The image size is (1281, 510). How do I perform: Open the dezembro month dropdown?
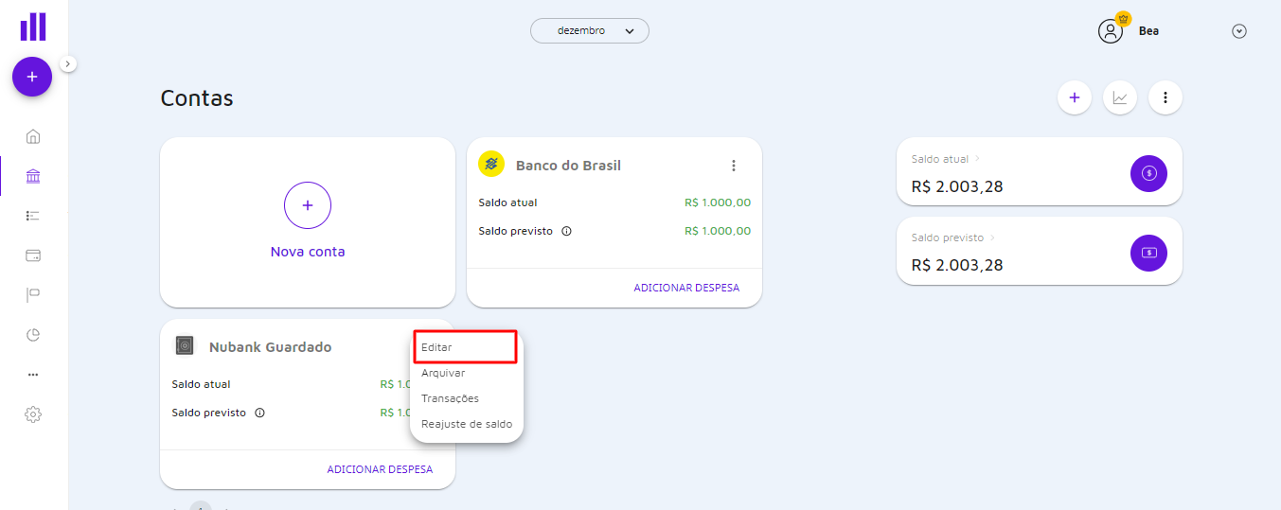[x=590, y=30]
